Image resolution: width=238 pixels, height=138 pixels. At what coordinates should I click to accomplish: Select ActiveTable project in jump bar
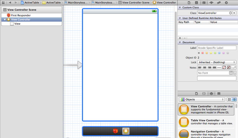coord(30,3)
